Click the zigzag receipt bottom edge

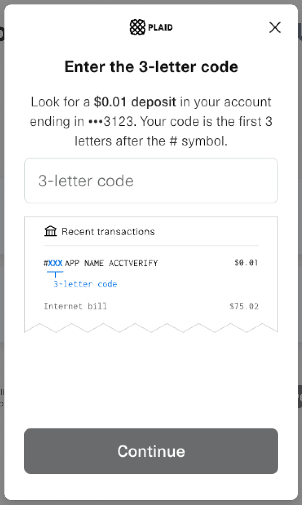pyautogui.click(x=151, y=328)
